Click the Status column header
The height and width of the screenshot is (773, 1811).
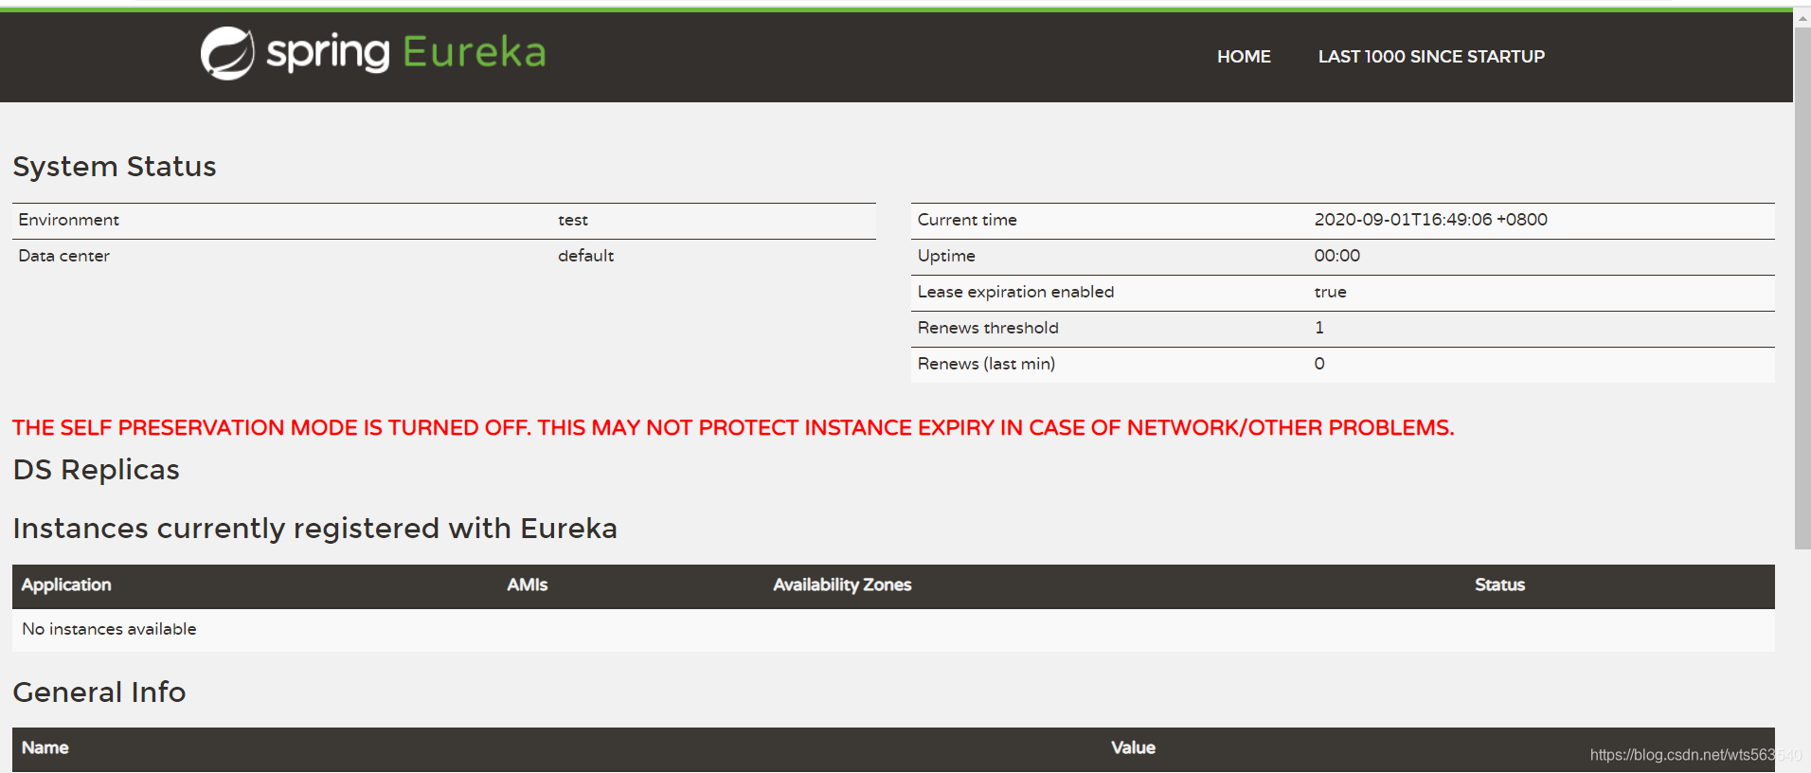[x=1499, y=585]
